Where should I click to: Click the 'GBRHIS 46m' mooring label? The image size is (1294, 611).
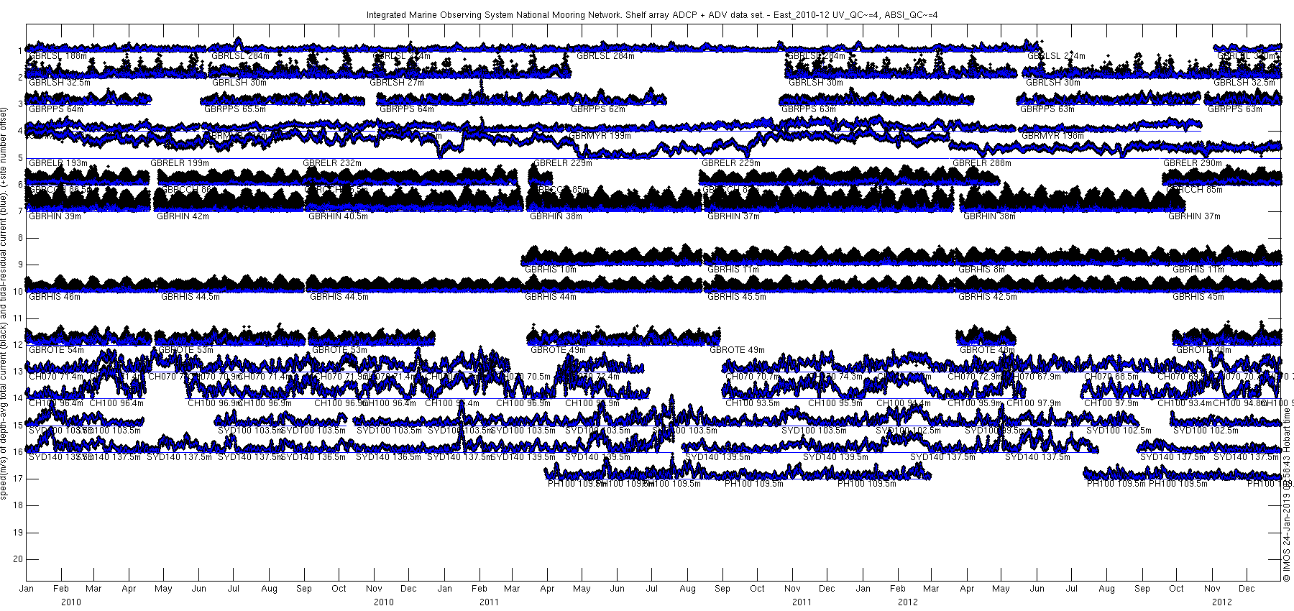[55, 297]
